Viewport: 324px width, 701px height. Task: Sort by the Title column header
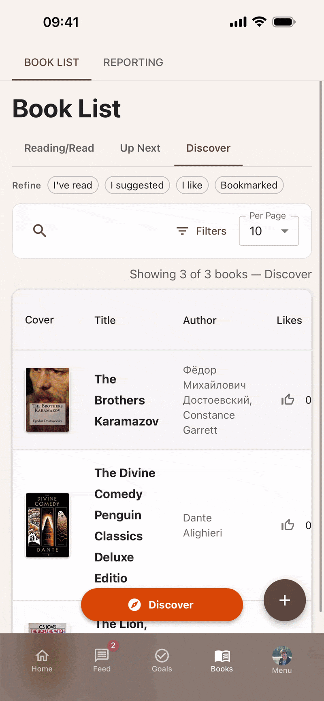point(105,320)
